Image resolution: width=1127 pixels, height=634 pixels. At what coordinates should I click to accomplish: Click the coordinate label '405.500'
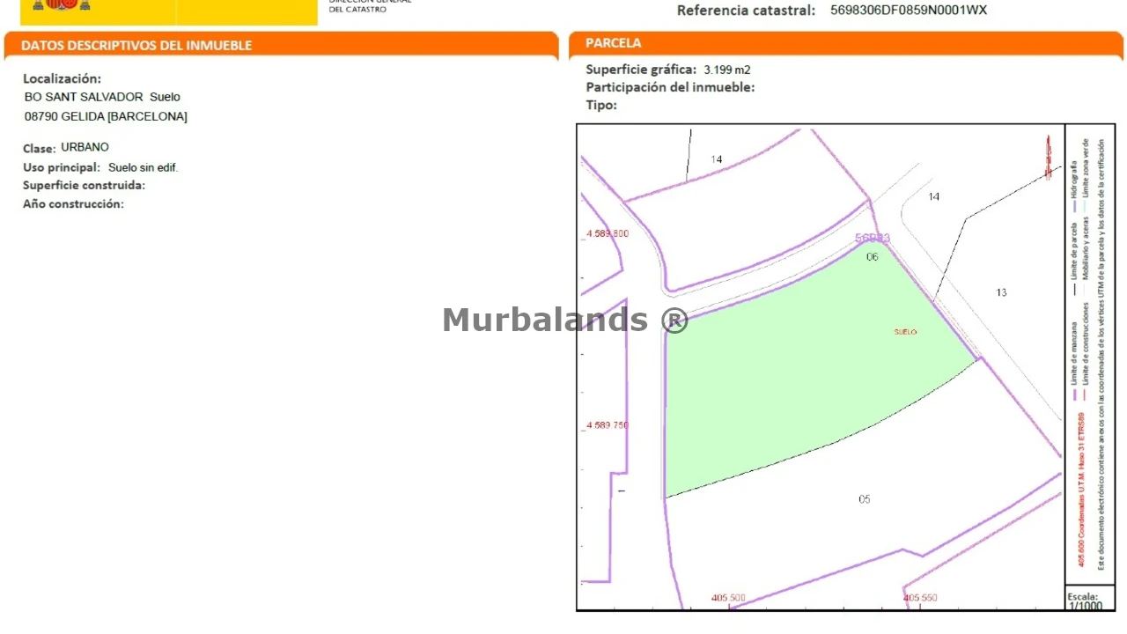(728, 598)
